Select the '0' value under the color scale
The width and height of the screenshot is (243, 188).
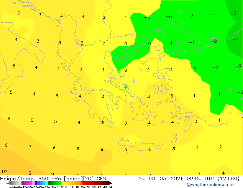pyautogui.click(x=62, y=187)
